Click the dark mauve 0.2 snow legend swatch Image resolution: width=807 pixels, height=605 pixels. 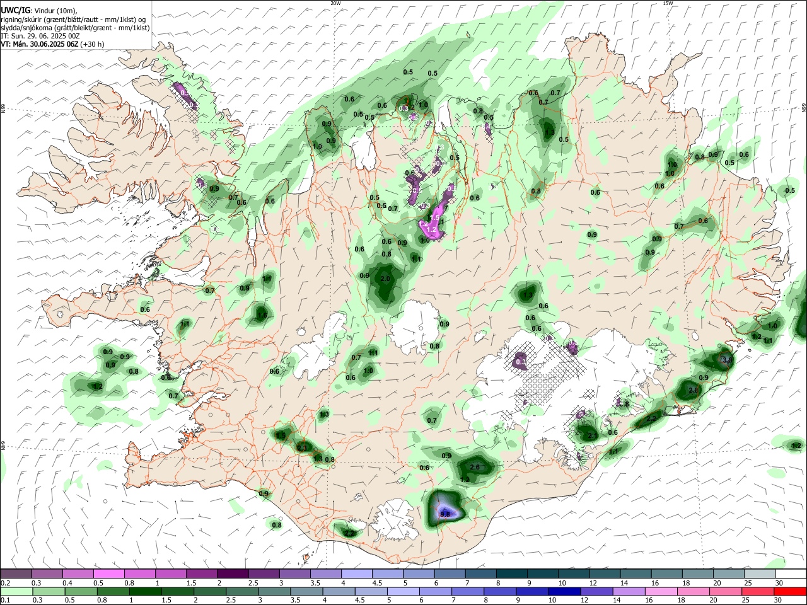(16, 573)
